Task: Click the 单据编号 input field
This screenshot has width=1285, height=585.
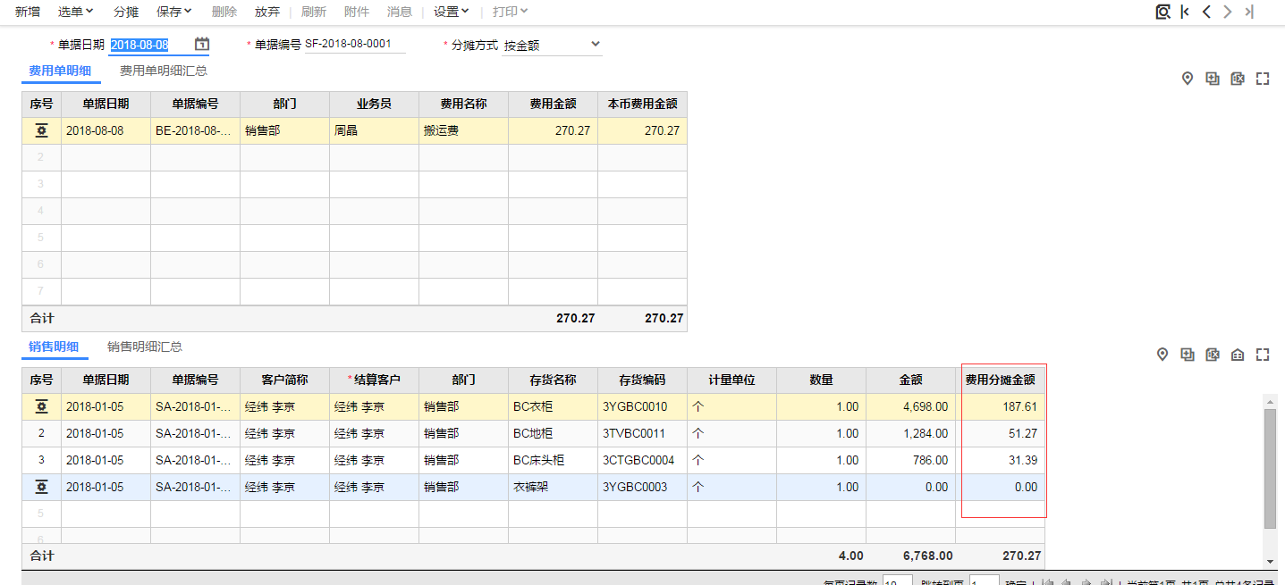Action: tap(354, 44)
